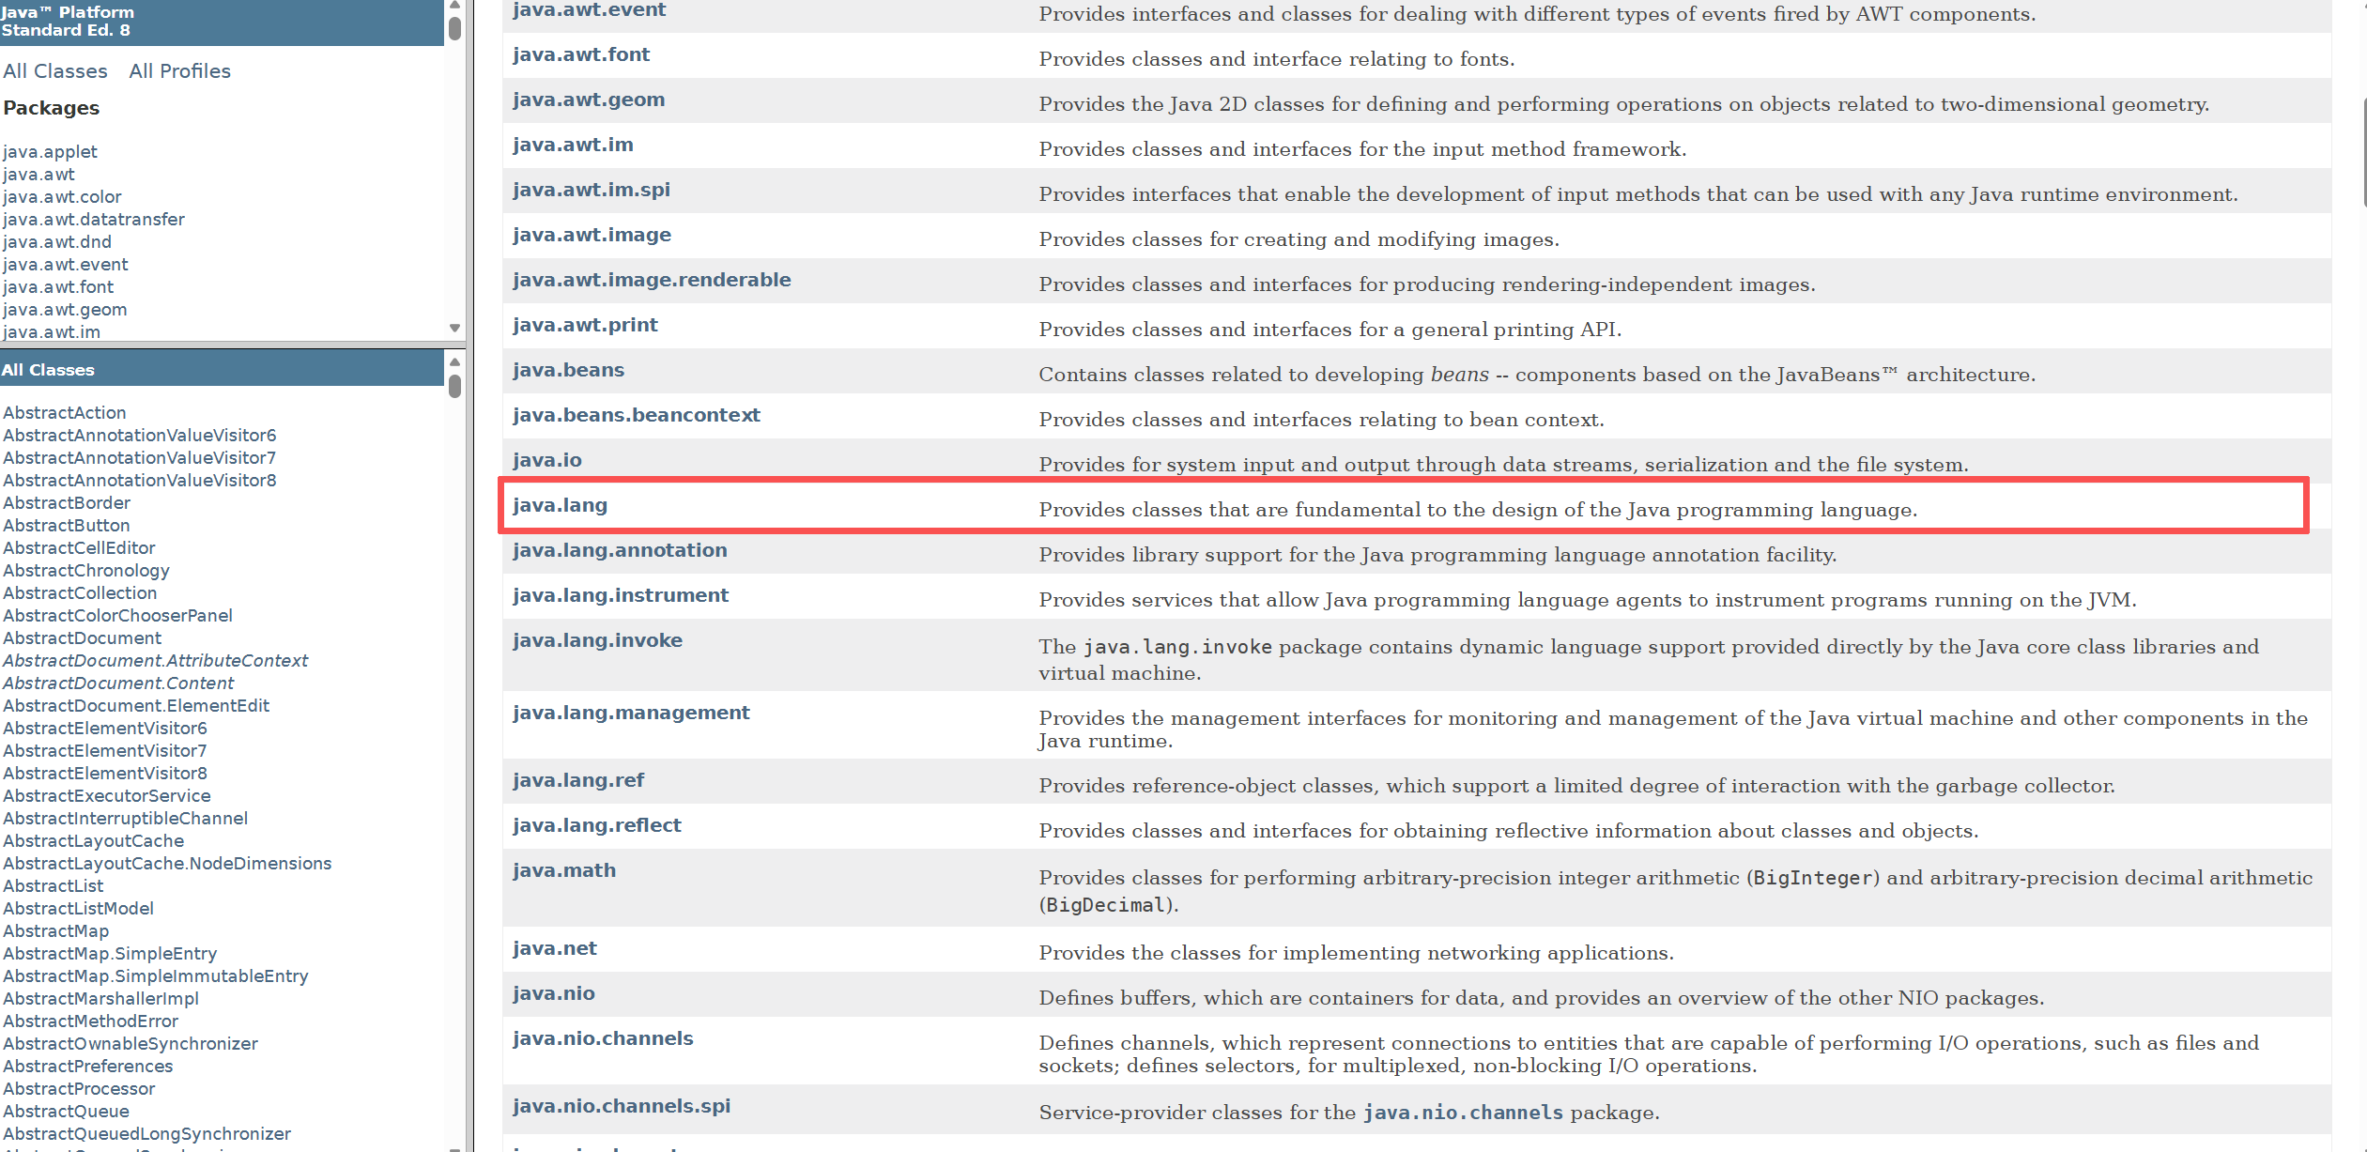The image size is (2367, 1152).
Task: Open java.net package link
Action: (x=555, y=949)
